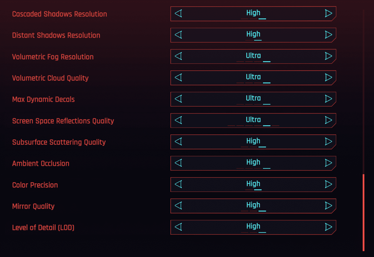This screenshot has width=374, height=257.
Task: Select the Max Dynamic Decals label
Action: (x=43, y=99)
